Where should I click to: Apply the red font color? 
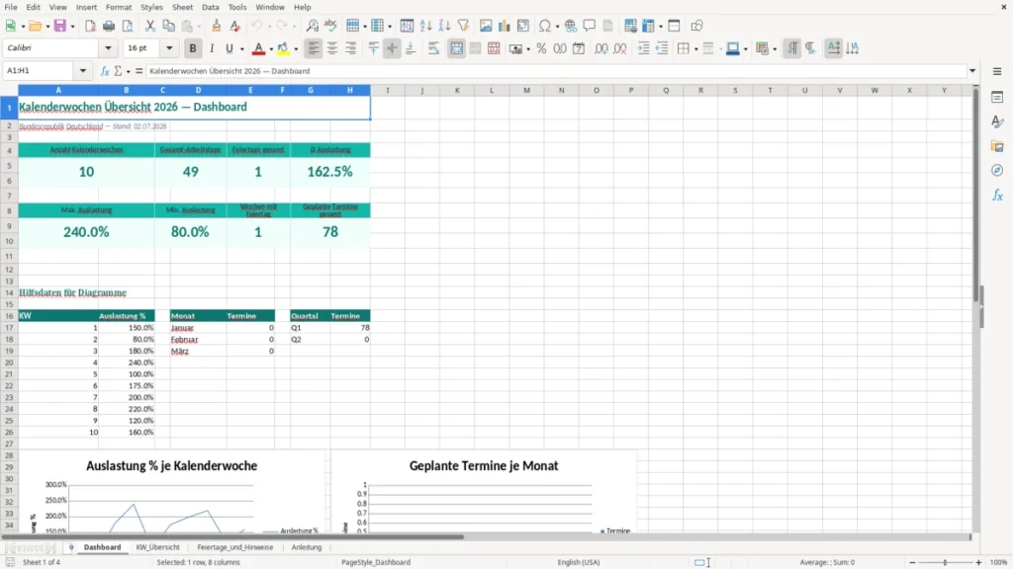coord(258,48)
